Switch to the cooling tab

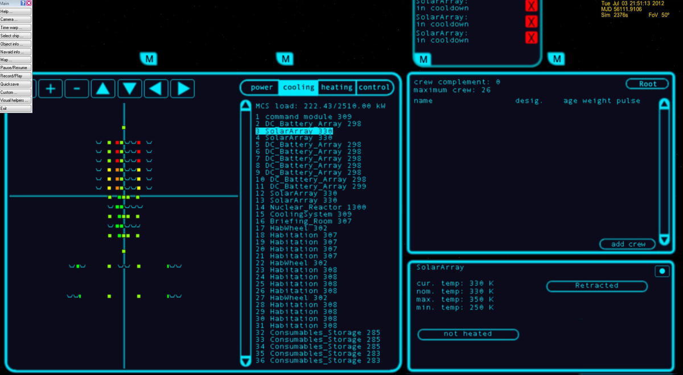click(x=299, y=88)
